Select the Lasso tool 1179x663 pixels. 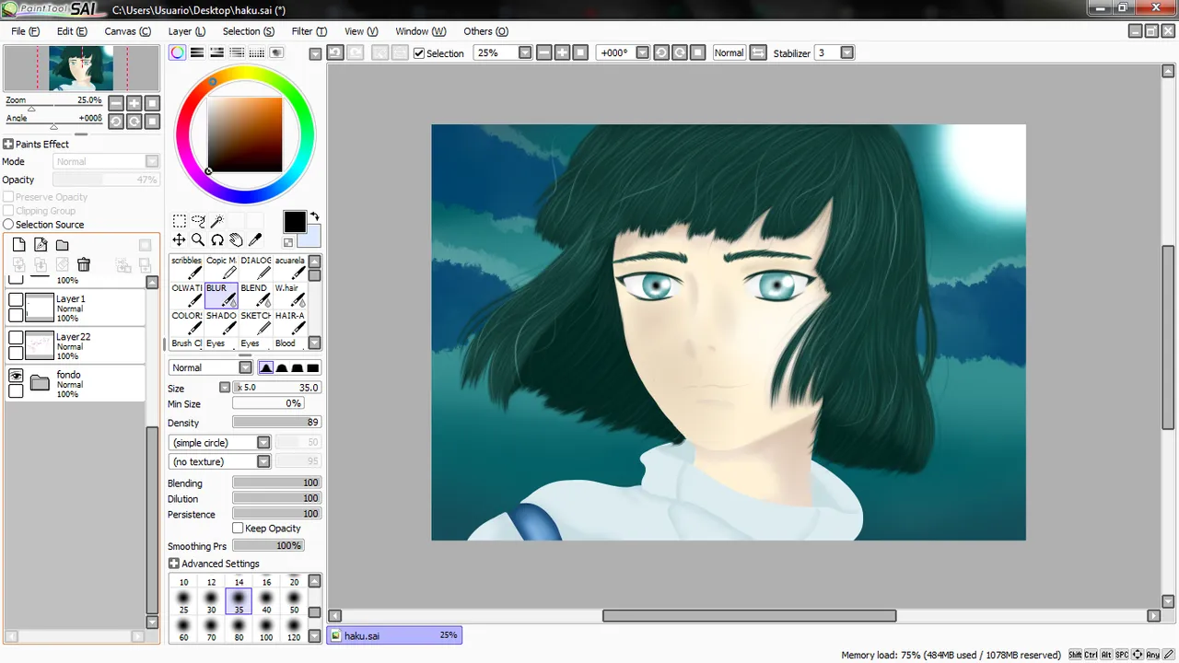(x=198, y=221)
